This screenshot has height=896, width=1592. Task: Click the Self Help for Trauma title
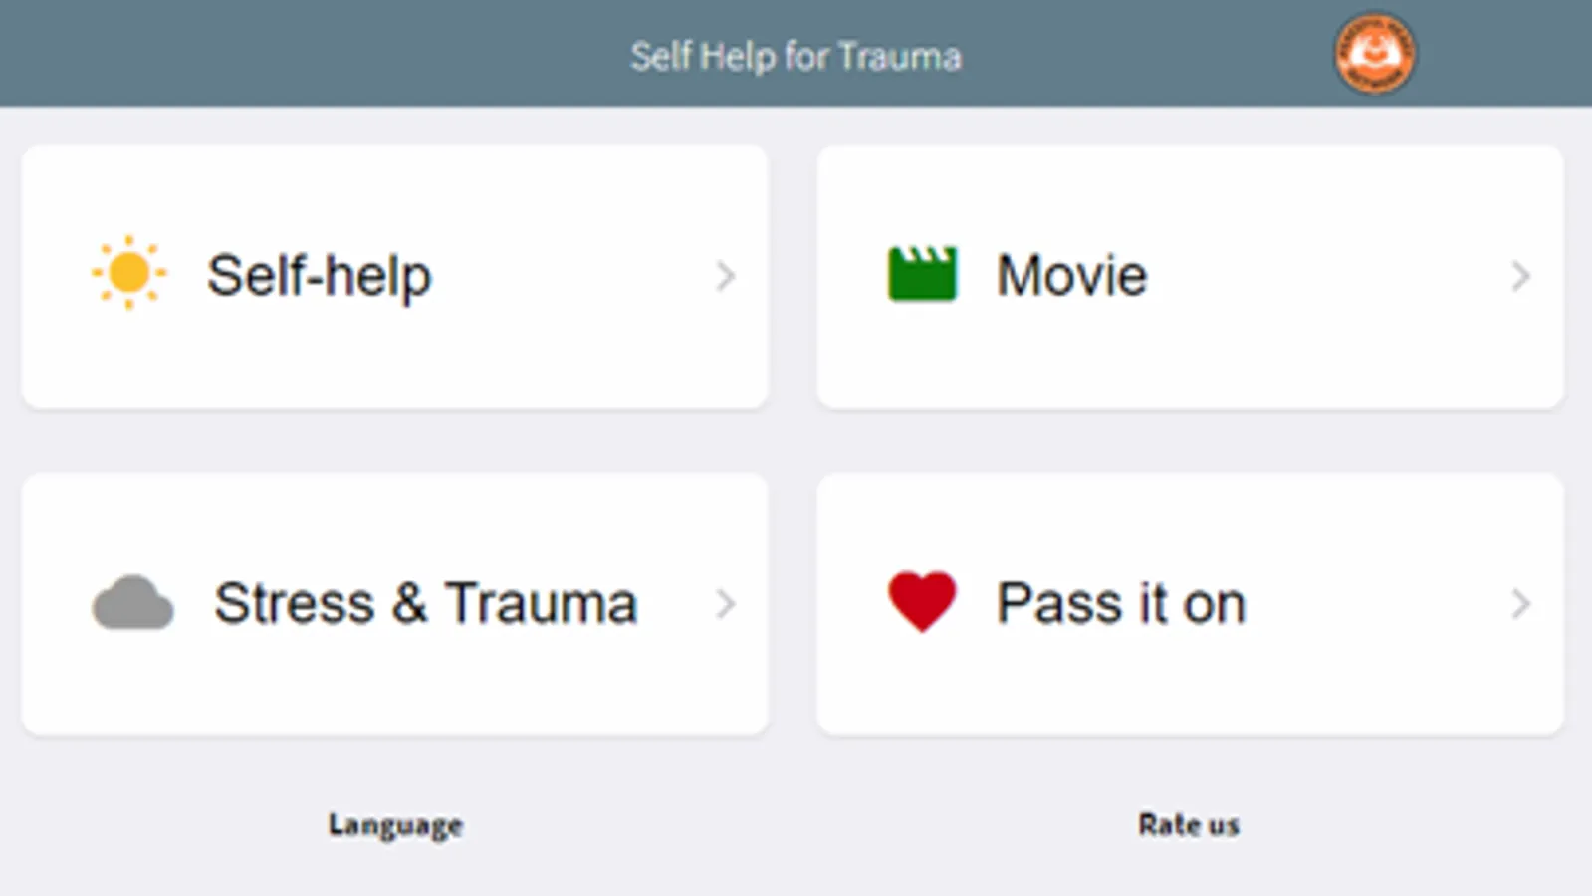click(x=796, y=57)
